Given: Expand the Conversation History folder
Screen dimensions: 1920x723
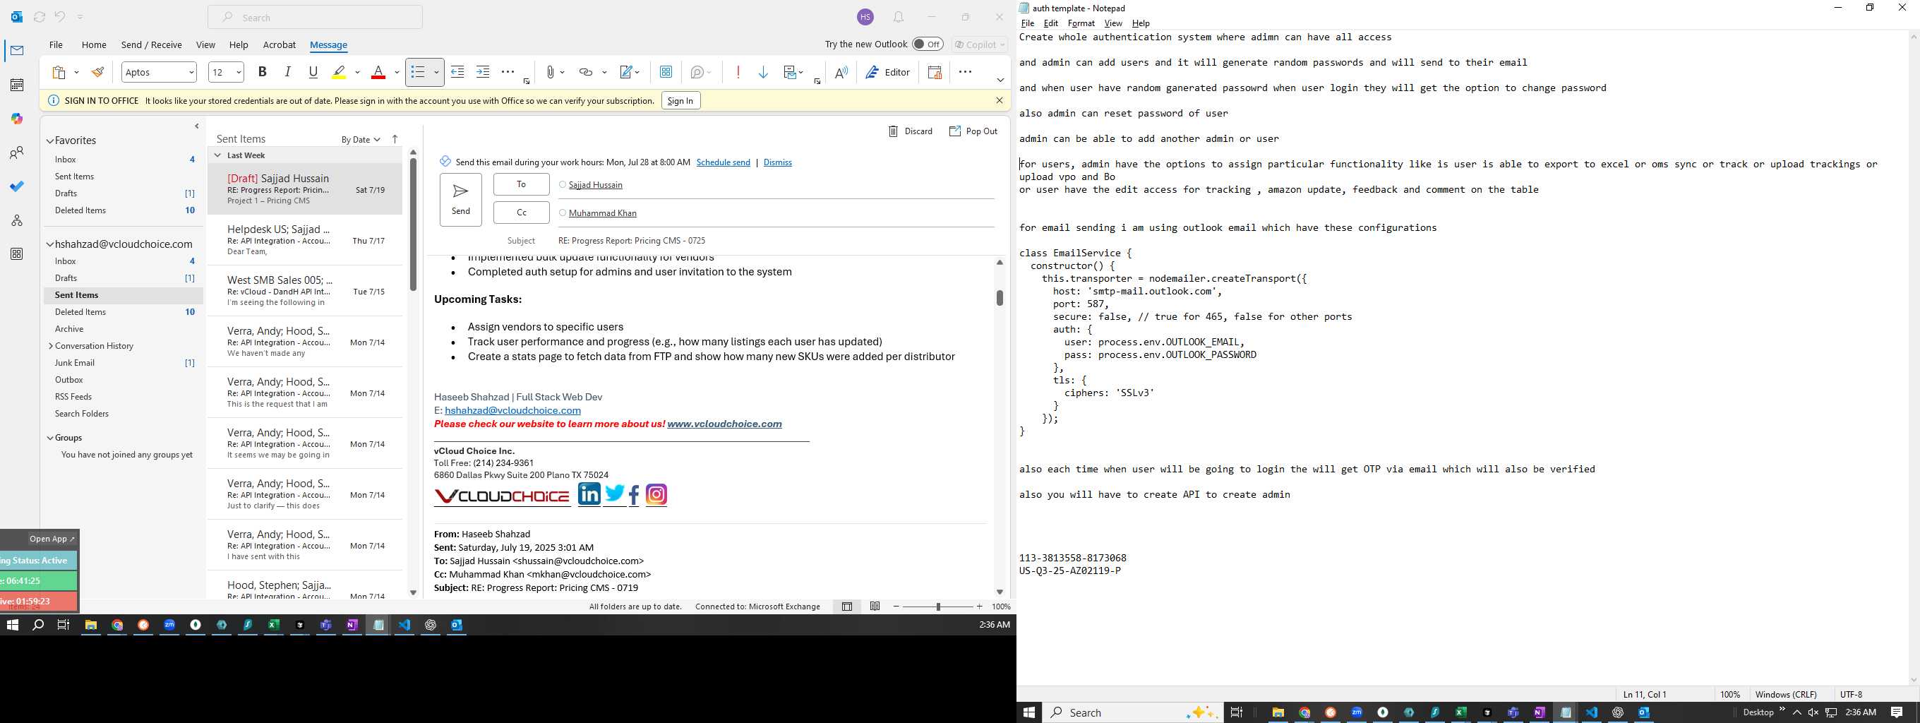Looking at the screenshot, I should point(50,346).
